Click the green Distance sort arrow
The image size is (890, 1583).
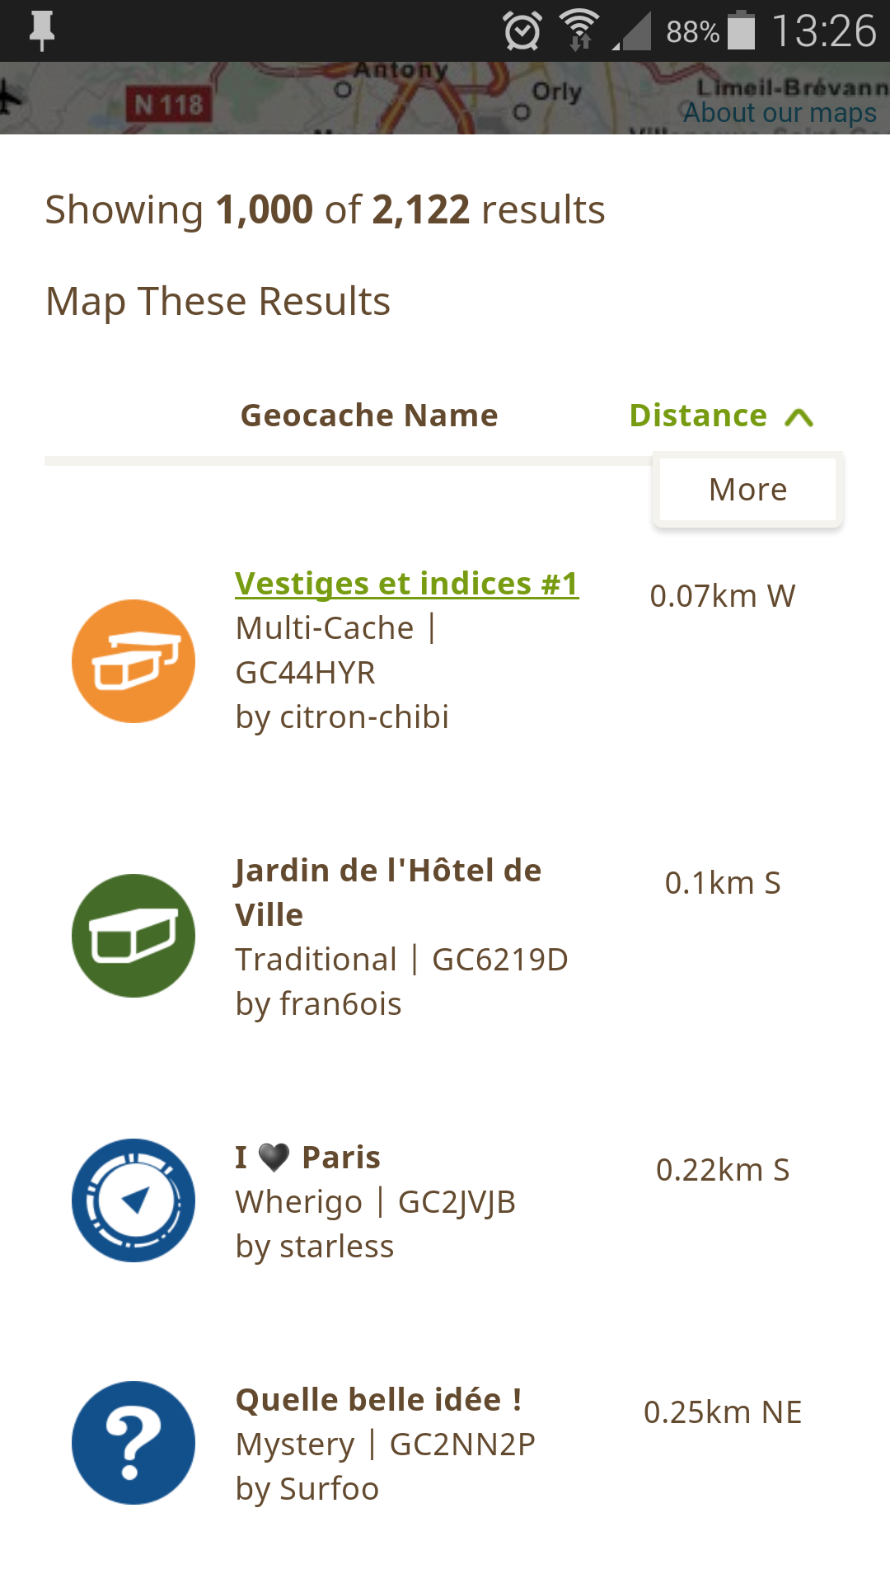799,418
